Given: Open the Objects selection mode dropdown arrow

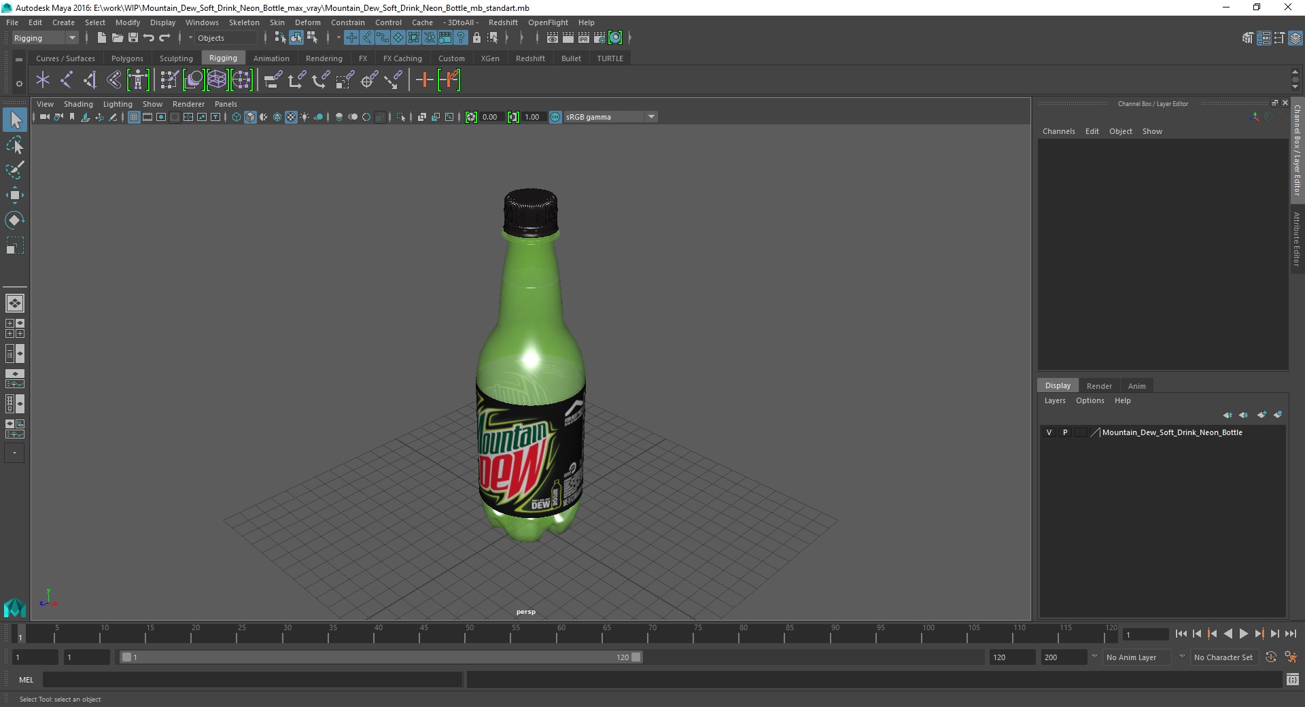Looking at the screenshot, I should point(190,38).
